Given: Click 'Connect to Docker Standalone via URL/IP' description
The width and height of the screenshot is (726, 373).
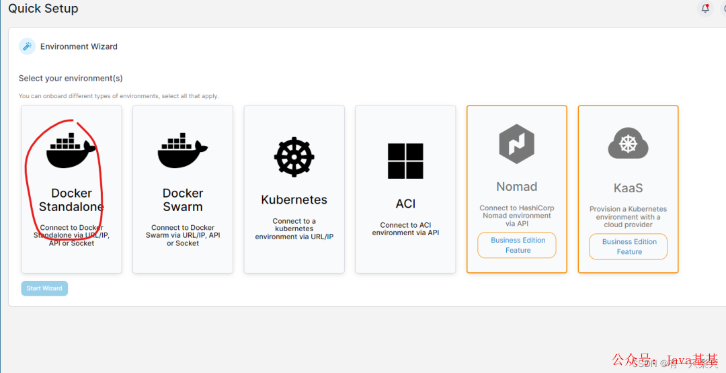Looking at the screenshot, I should point(71,235).
